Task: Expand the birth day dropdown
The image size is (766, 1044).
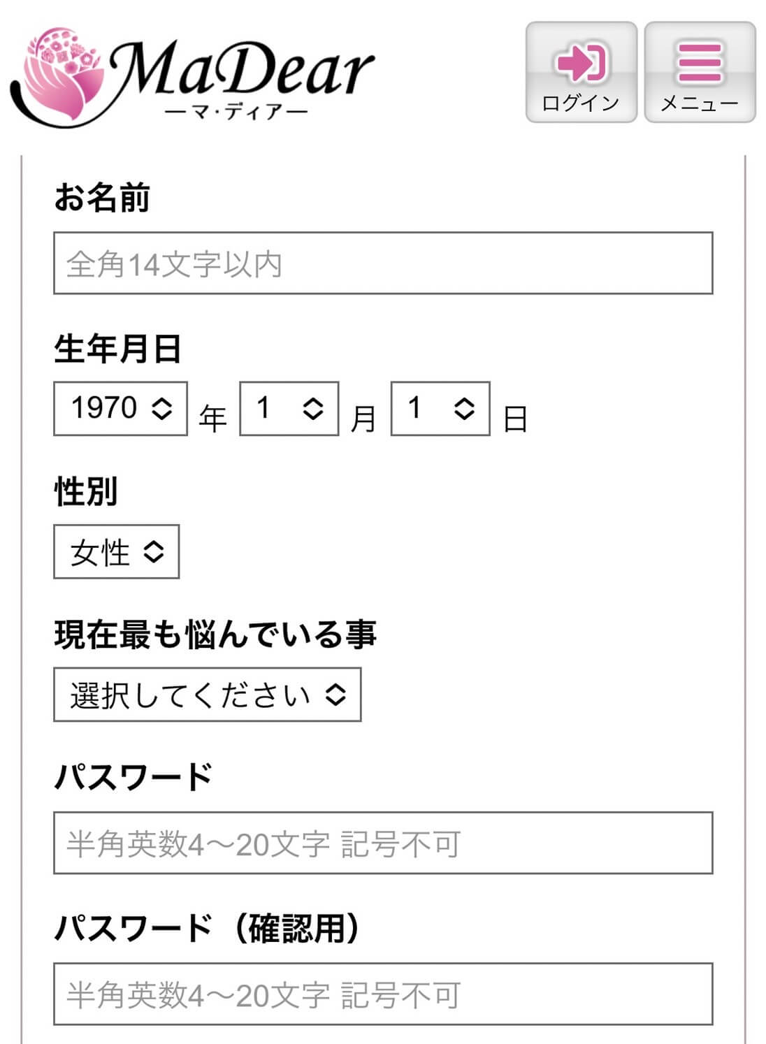Action: (x=440, y=409)
